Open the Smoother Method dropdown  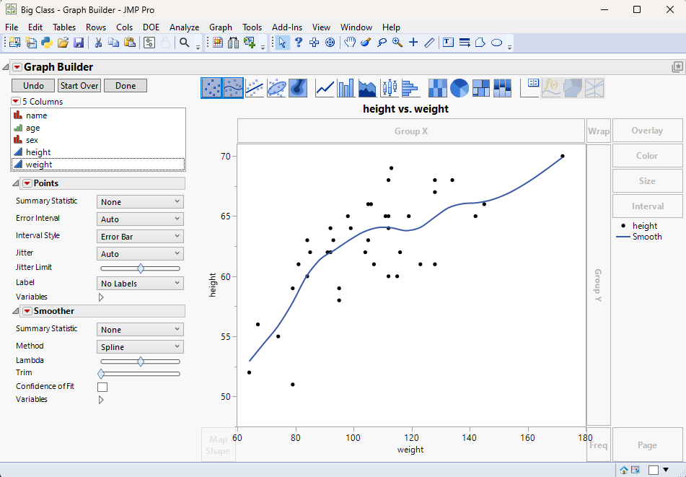click(140, 347)
